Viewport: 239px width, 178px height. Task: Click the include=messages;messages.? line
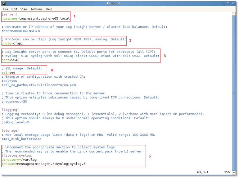click(43, 164)
